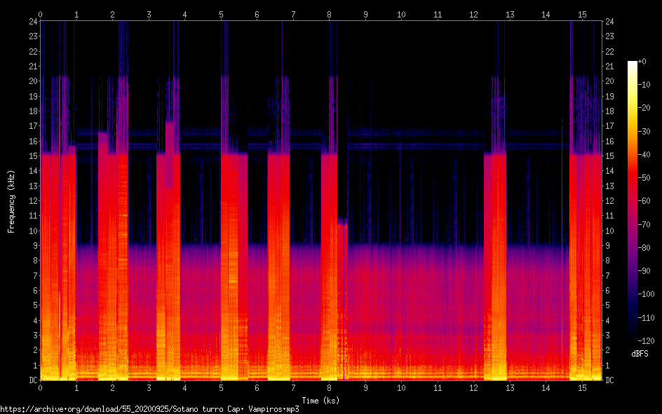Click the "Time (ks)" axis title
Screen dimensions: 662x414
(320, 401)
